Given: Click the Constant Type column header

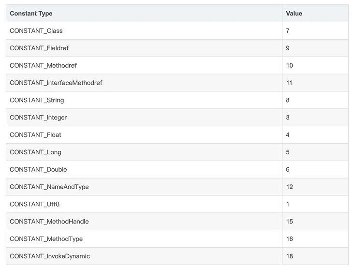Looking at the screenshot, I should 31,14.
